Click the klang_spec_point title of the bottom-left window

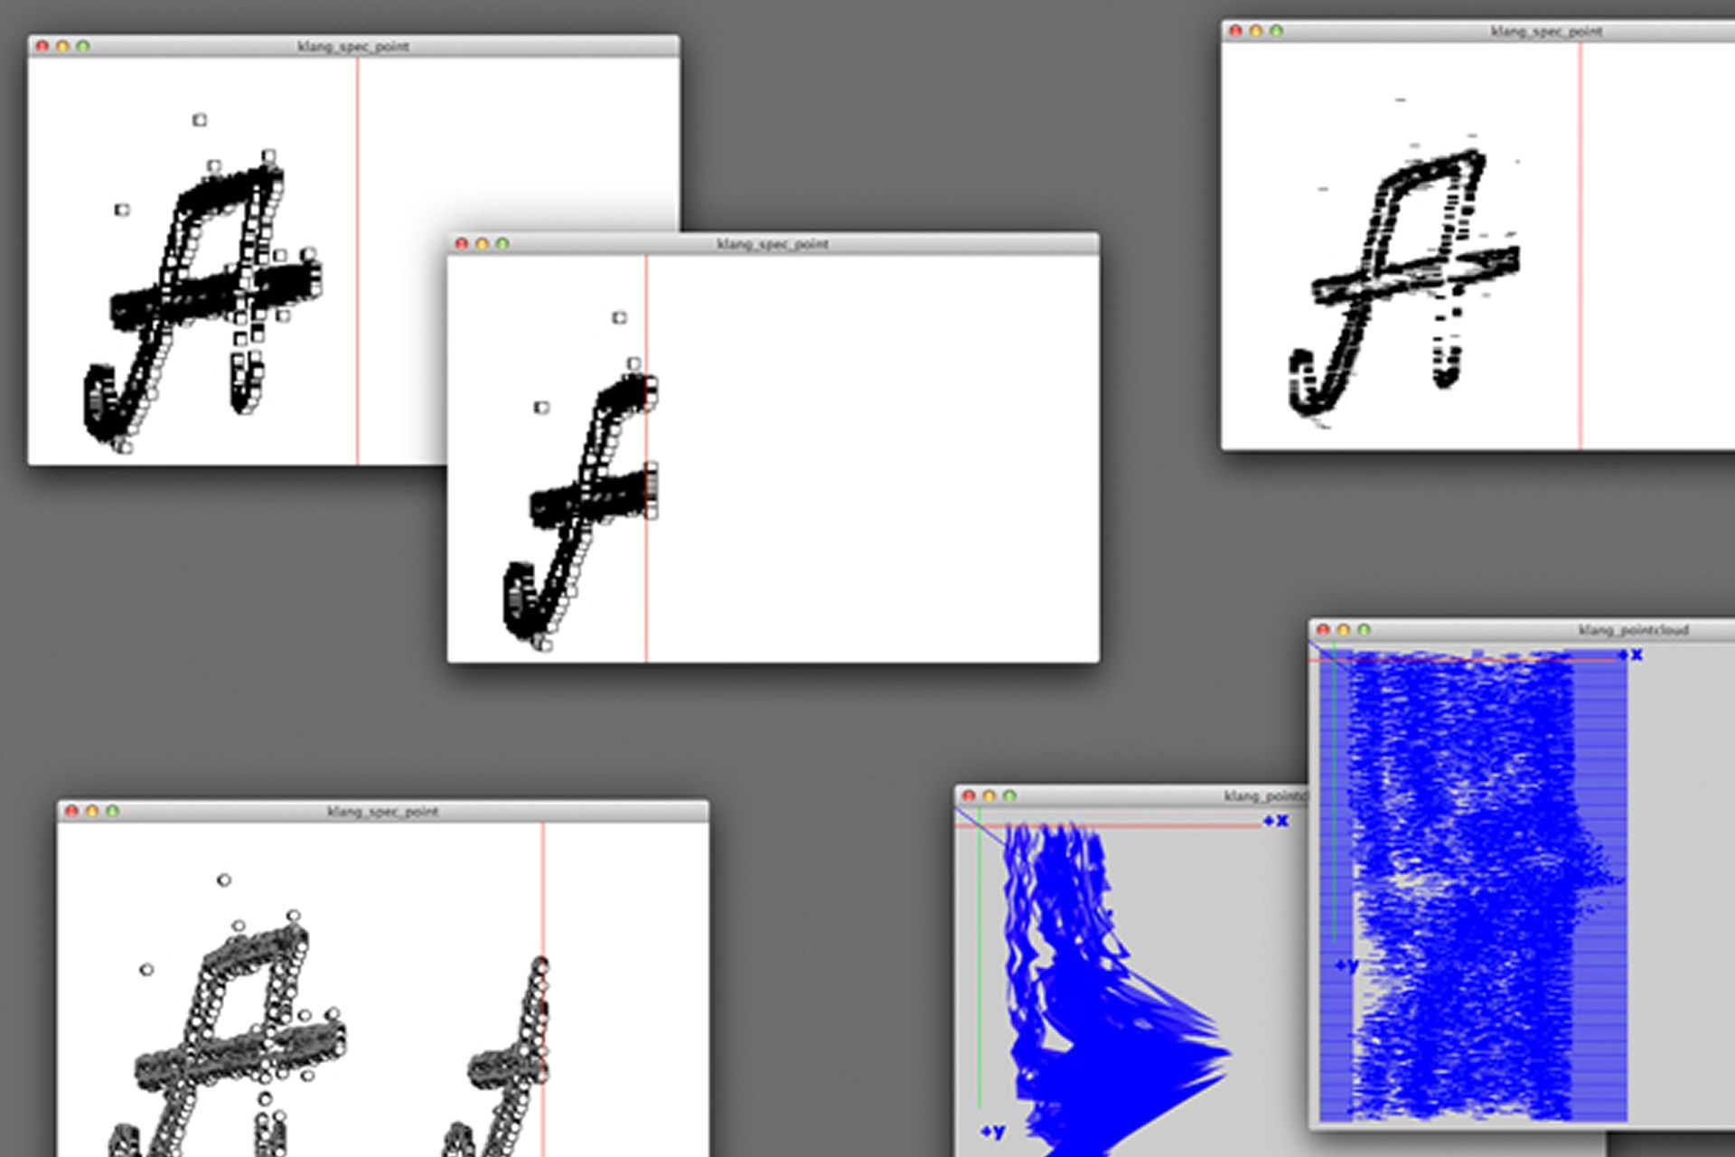point(383,812)
